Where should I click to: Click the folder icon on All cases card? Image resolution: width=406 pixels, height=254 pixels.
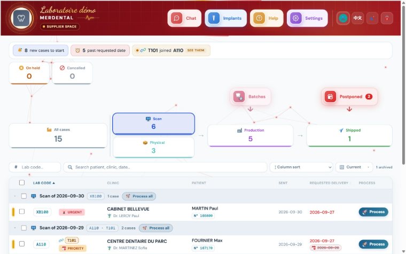coord(49,129)
